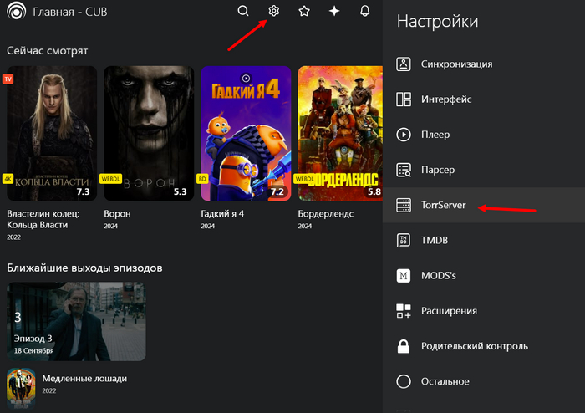
Task: Open settings via the gear icon
Action: (274, 11)
